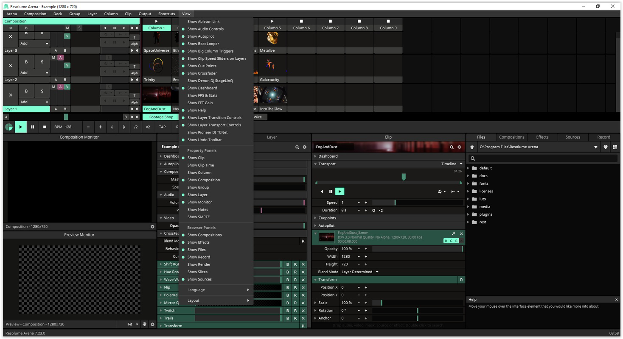Close the Help panel

[616, 300]
